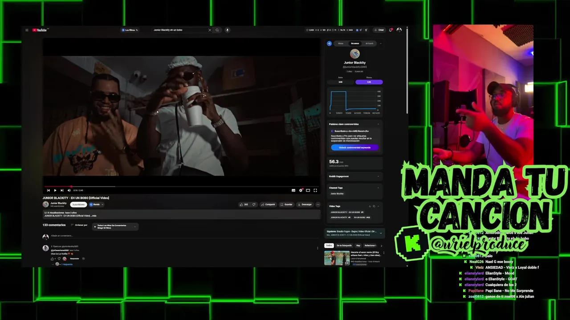570x320 pixels.
Task: Like the video (262)
Action: point(244,204)
